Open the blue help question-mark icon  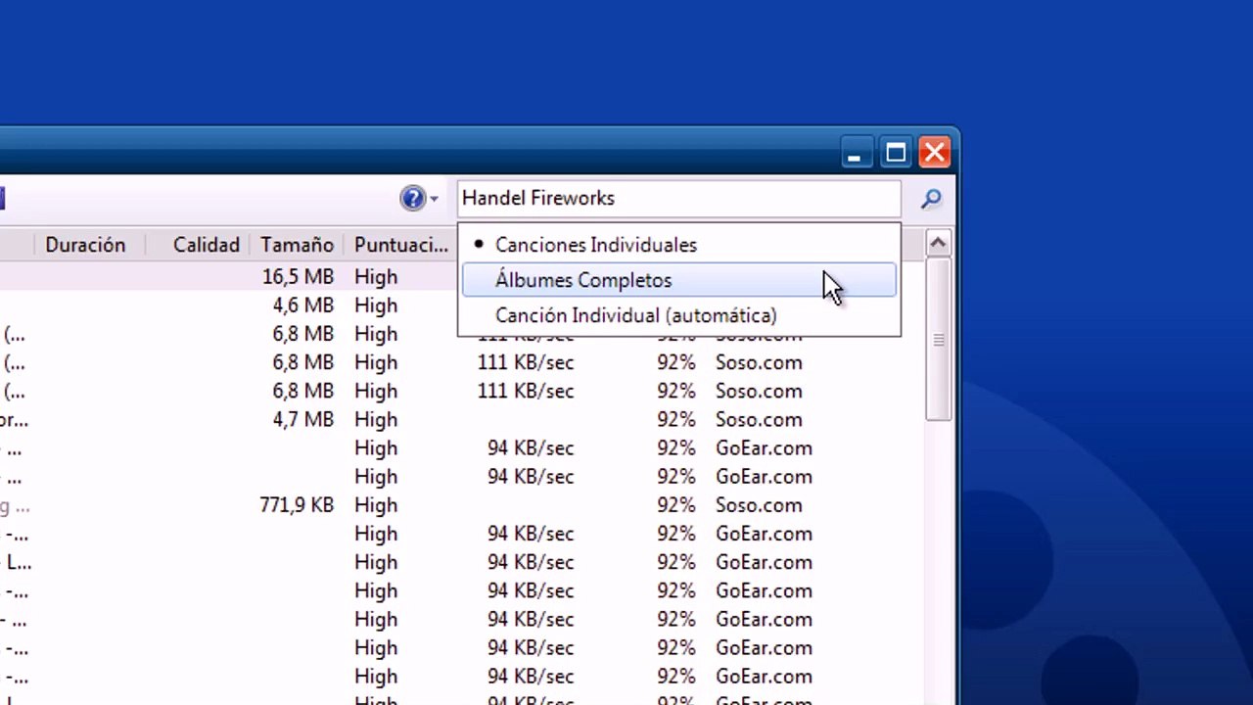(413, 199)
